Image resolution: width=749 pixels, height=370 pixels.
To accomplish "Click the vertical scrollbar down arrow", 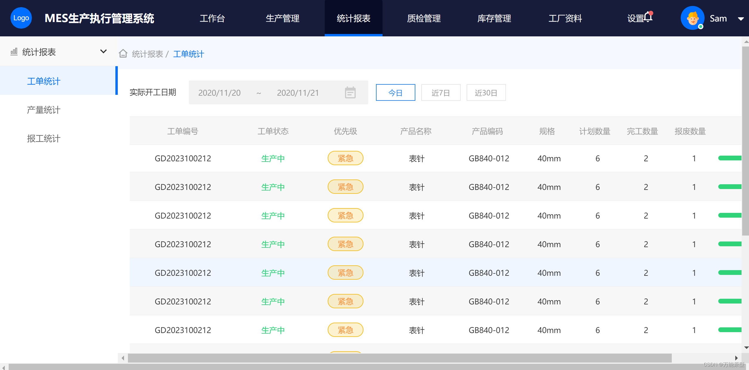I will pyautogui.click(x=746, y=348).
